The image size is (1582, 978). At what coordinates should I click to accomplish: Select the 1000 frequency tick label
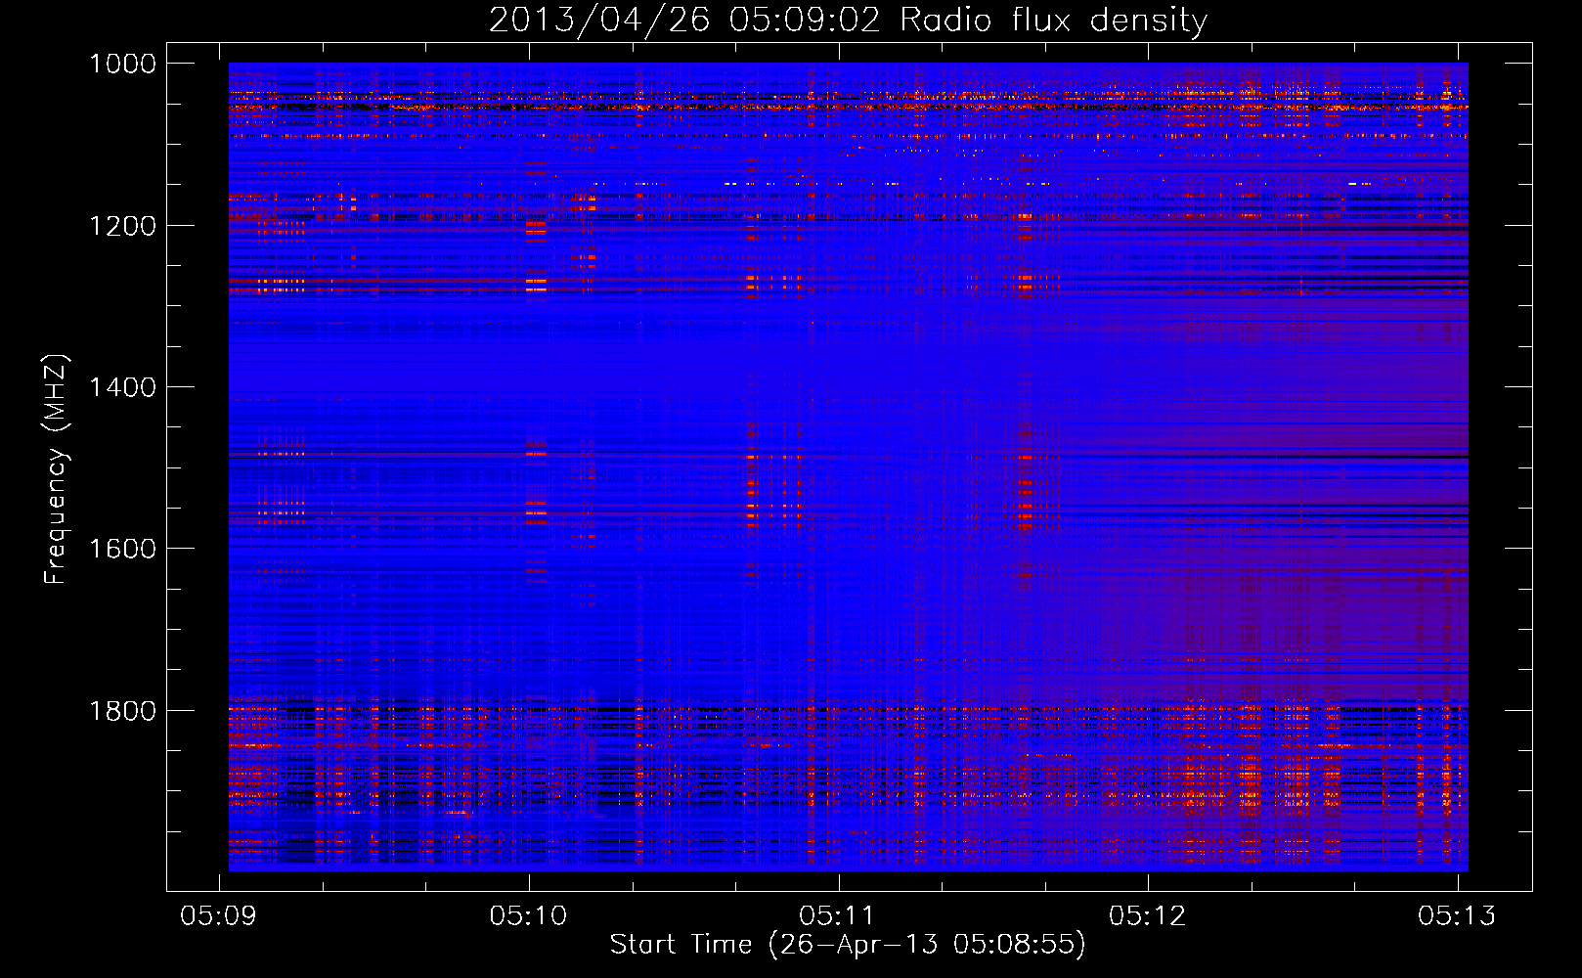[x=122, y=64]
